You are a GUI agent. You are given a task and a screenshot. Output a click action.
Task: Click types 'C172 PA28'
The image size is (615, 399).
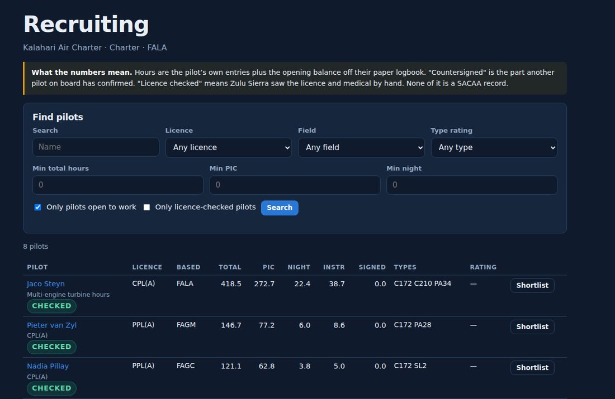click(413, 325)
